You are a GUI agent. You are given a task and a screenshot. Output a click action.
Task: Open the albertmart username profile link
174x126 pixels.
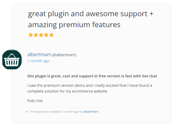[39, 55]
